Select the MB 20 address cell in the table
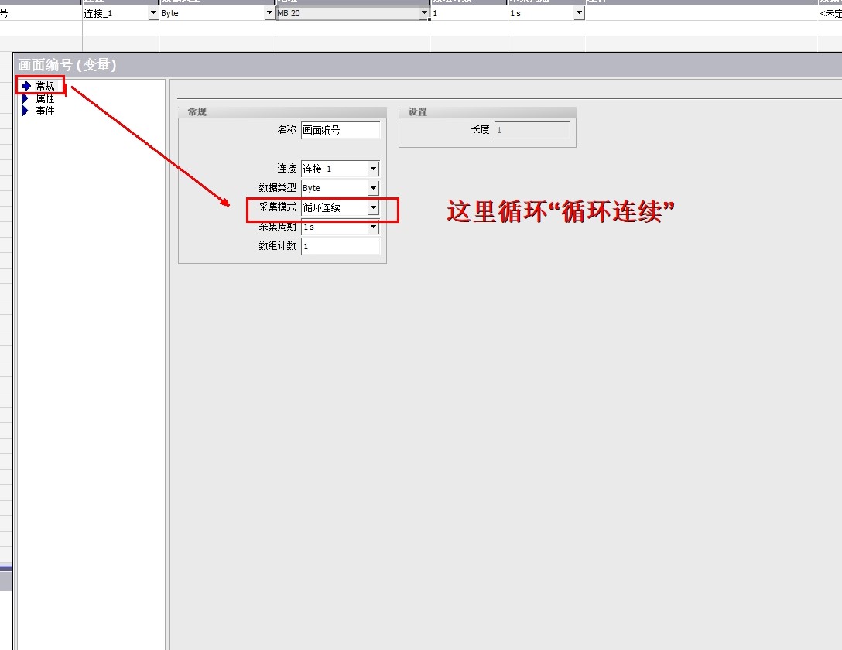Screen dimensions: 842x650 pyautogui.click(x=348, y=12)
